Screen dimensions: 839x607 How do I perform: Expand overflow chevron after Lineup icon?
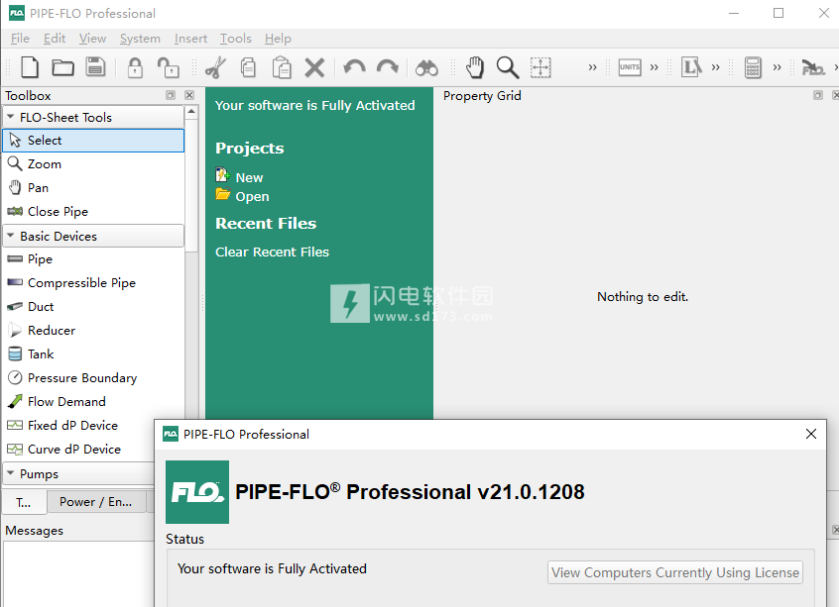[x=715, y=68]
